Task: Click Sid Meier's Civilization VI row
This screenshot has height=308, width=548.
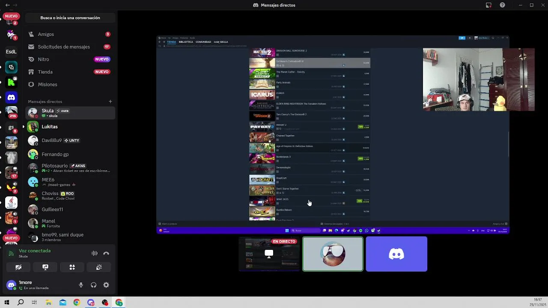Action: pos(310,63)
